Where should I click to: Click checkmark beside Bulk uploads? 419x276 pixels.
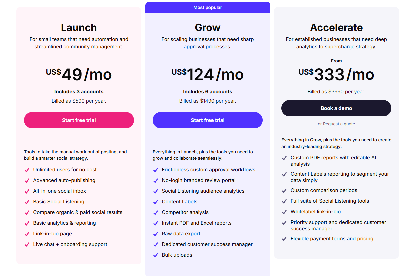coord(156,255)
